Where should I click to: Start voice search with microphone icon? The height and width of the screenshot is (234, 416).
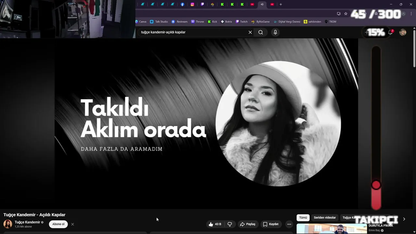click(x=275, y=32)
